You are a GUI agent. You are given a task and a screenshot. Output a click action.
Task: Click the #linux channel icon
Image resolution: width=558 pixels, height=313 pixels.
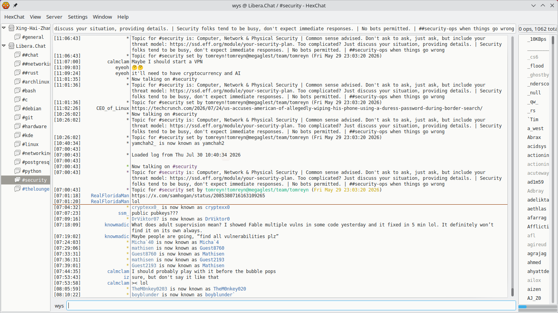[x=17, y=144]
